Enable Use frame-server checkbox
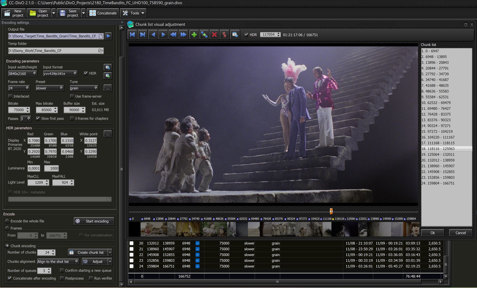The image size is (477, 288). pos(72,96)
